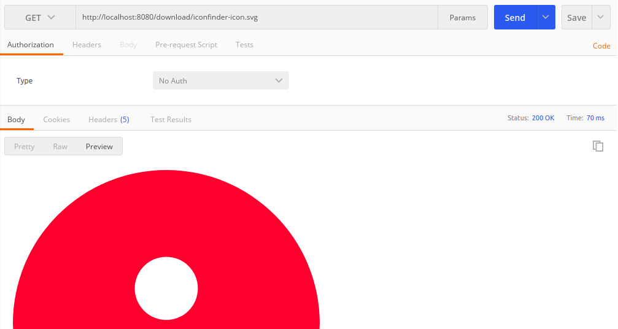Expand the Send button arrow options
The height and width of the screenshot is (329, 618).
coord(546,17)
